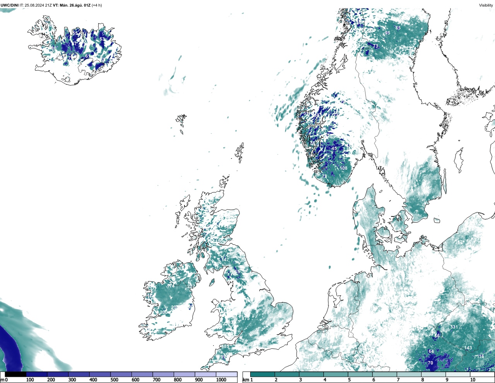Click the 800 tick on the metre legend
Image resolution: width=495 pixels, height=383 pixels.
[178, 380]
